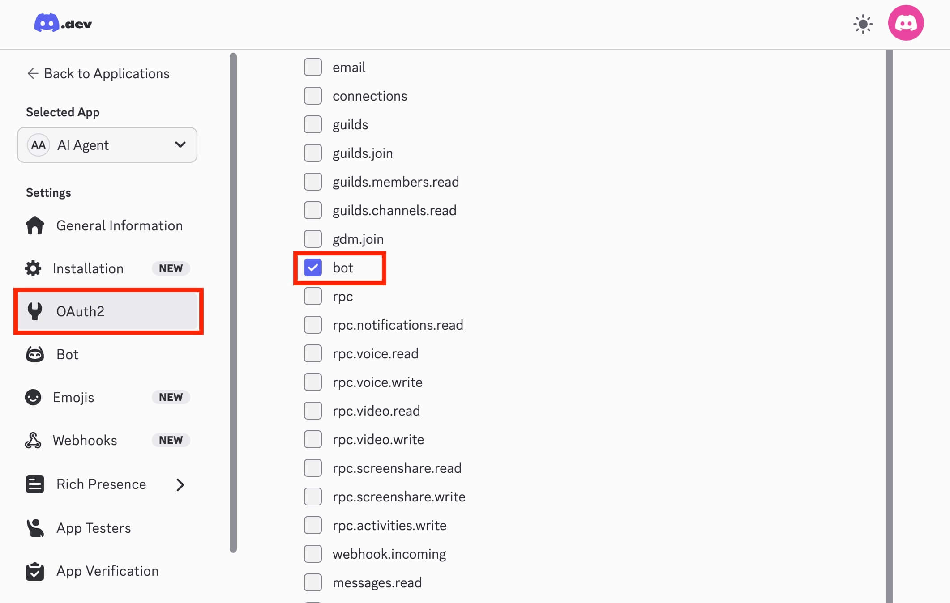The width and height of the screenshot is (950, 603).
Task: Check the webhook.incoming scope
Action: pyautogui.click(x=313, y=554)
